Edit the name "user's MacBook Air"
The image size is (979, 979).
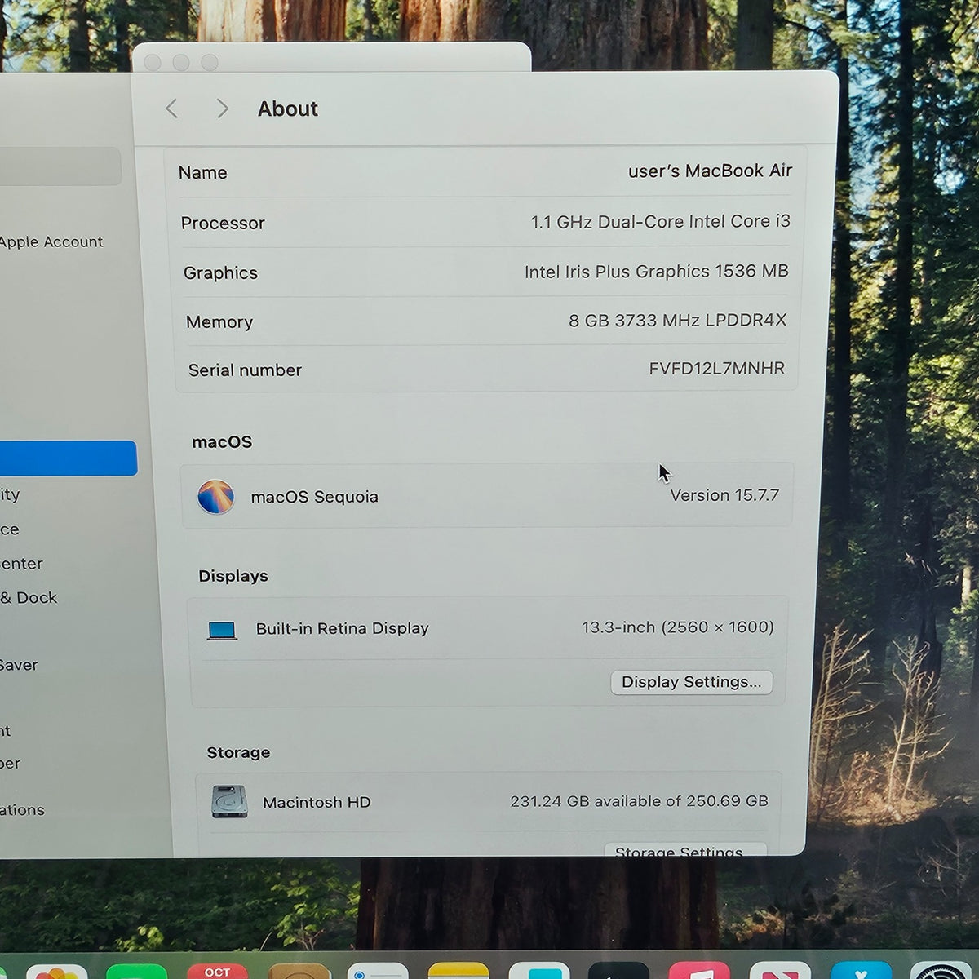(x=710, y=171)
